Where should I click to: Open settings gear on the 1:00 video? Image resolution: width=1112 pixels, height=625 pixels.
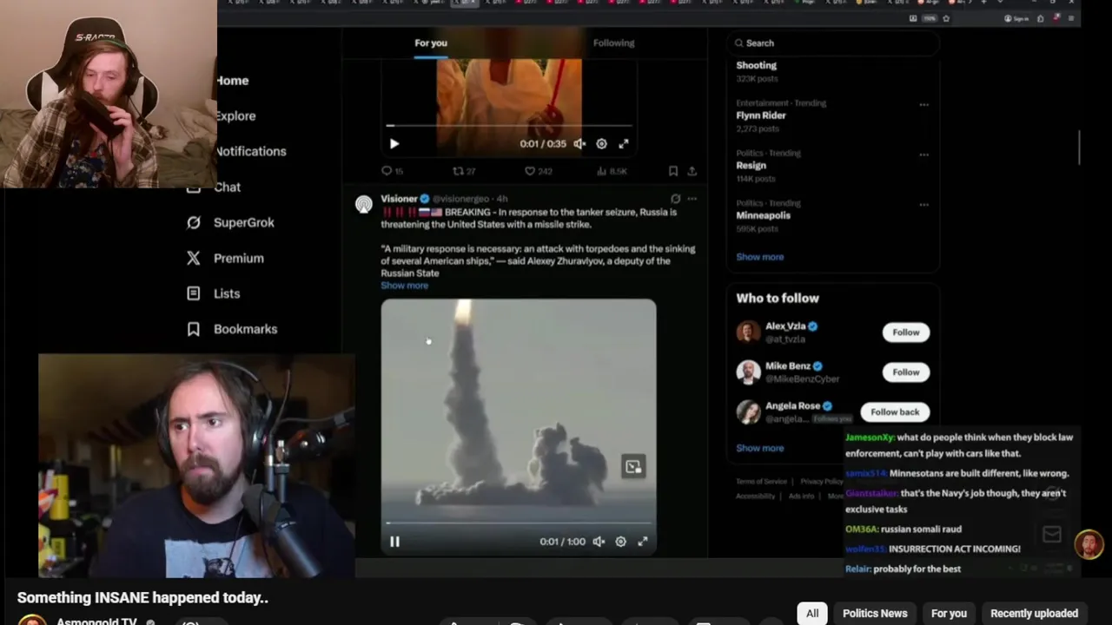point(620,542)
